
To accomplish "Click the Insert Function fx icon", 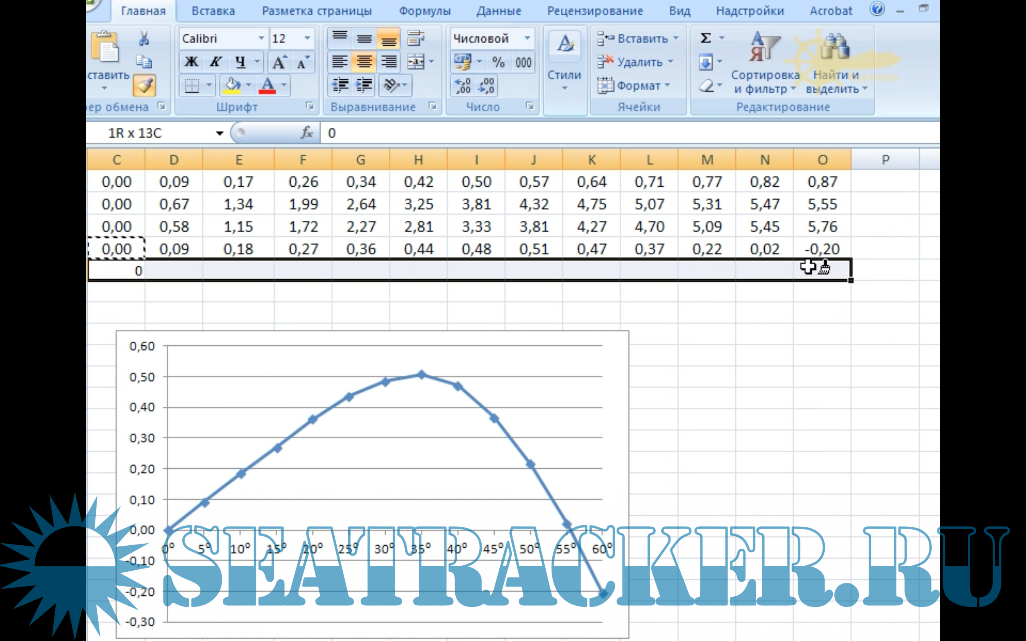I will pos(307,133).
